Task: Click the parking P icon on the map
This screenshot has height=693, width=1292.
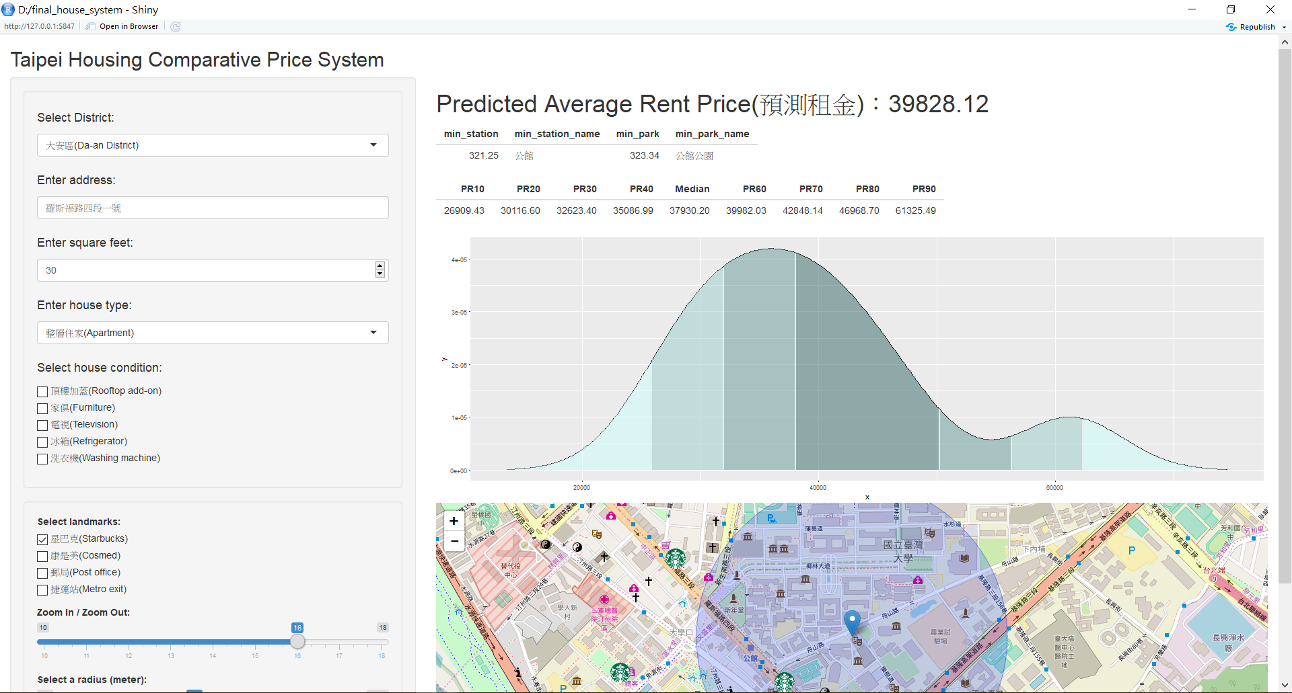Action: coord(1133,550)
